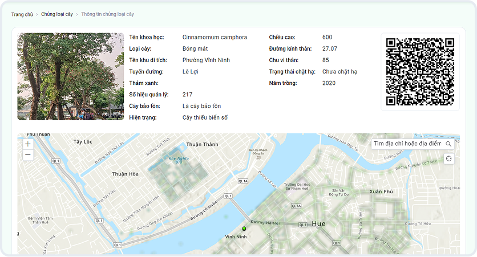
Task: Click the Vĩnh Ninh map label
Action: (x=236, y=236)
